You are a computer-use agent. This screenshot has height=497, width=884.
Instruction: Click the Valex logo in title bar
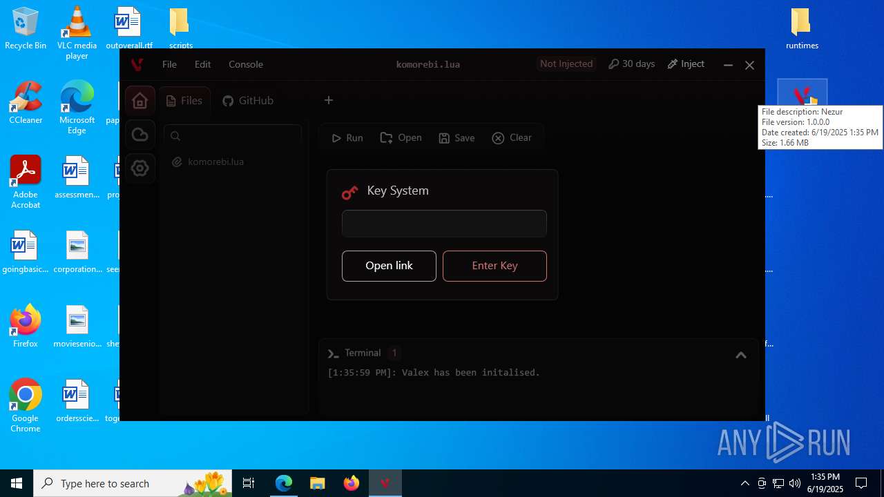(137, 65)
